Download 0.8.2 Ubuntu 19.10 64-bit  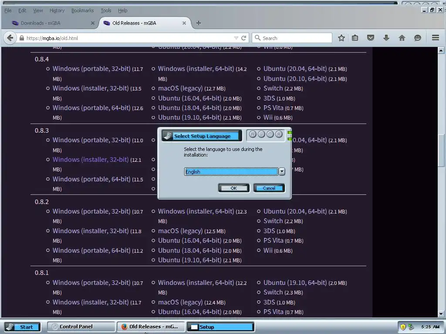[x=189, y=260]
